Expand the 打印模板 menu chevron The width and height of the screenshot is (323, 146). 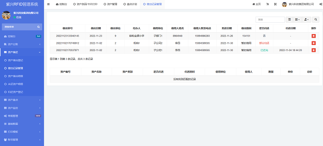tap(40, 132)
